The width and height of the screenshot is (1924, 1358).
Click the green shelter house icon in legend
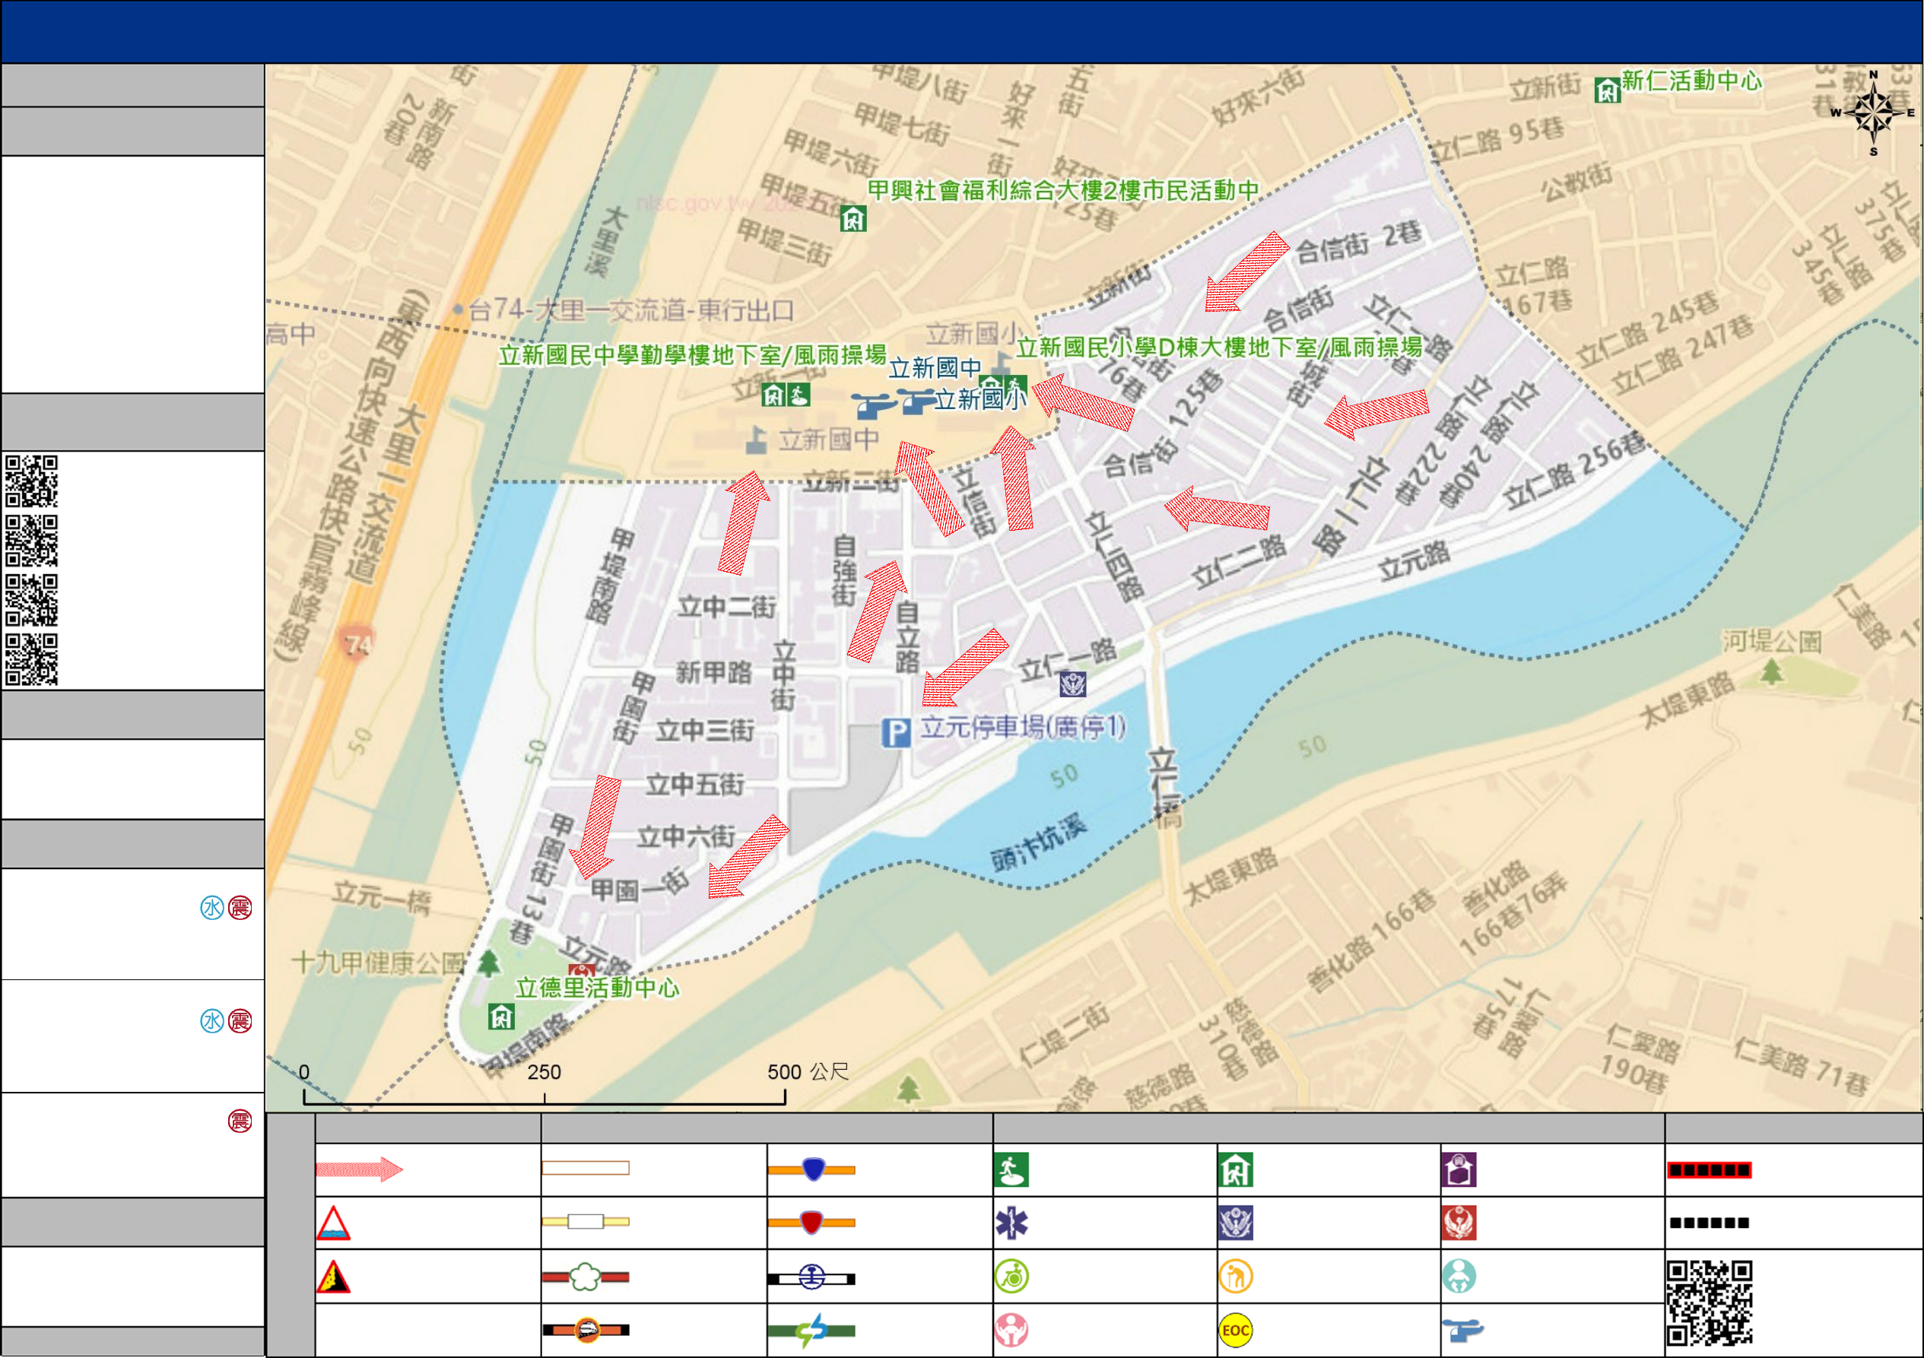click(1236, 1169)
